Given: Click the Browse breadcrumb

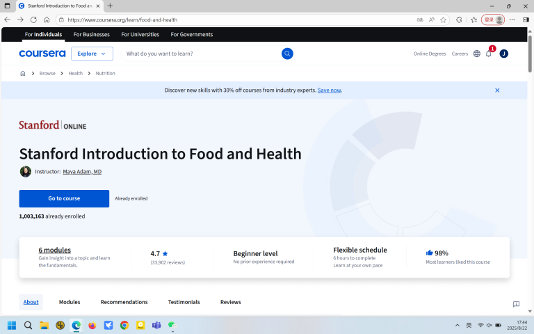Looking at the screenshot, I should pos(47,73).
